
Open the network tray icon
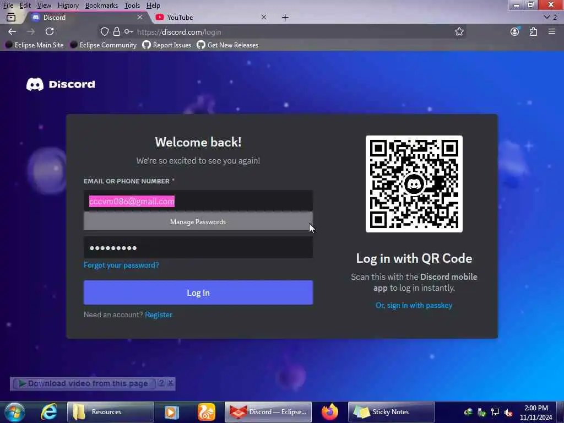495,412
